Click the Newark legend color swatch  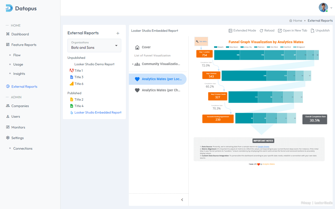click(x=216, y=47)
